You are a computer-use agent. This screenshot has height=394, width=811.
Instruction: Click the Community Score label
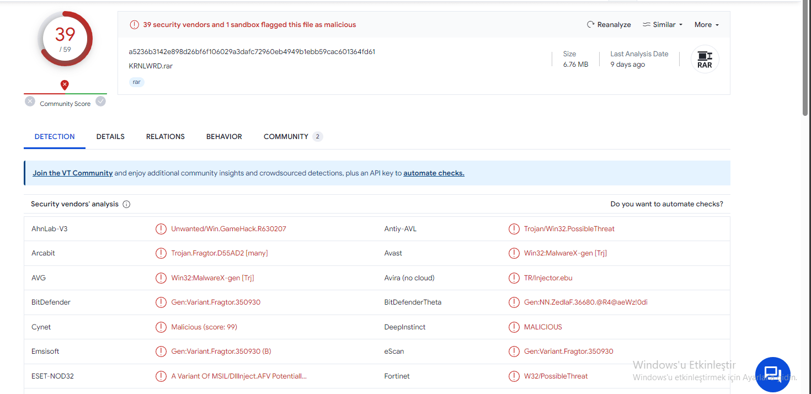65,104
